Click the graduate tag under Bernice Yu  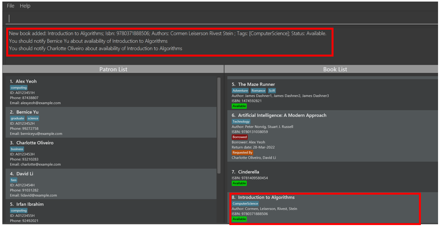tap(18, 119)
